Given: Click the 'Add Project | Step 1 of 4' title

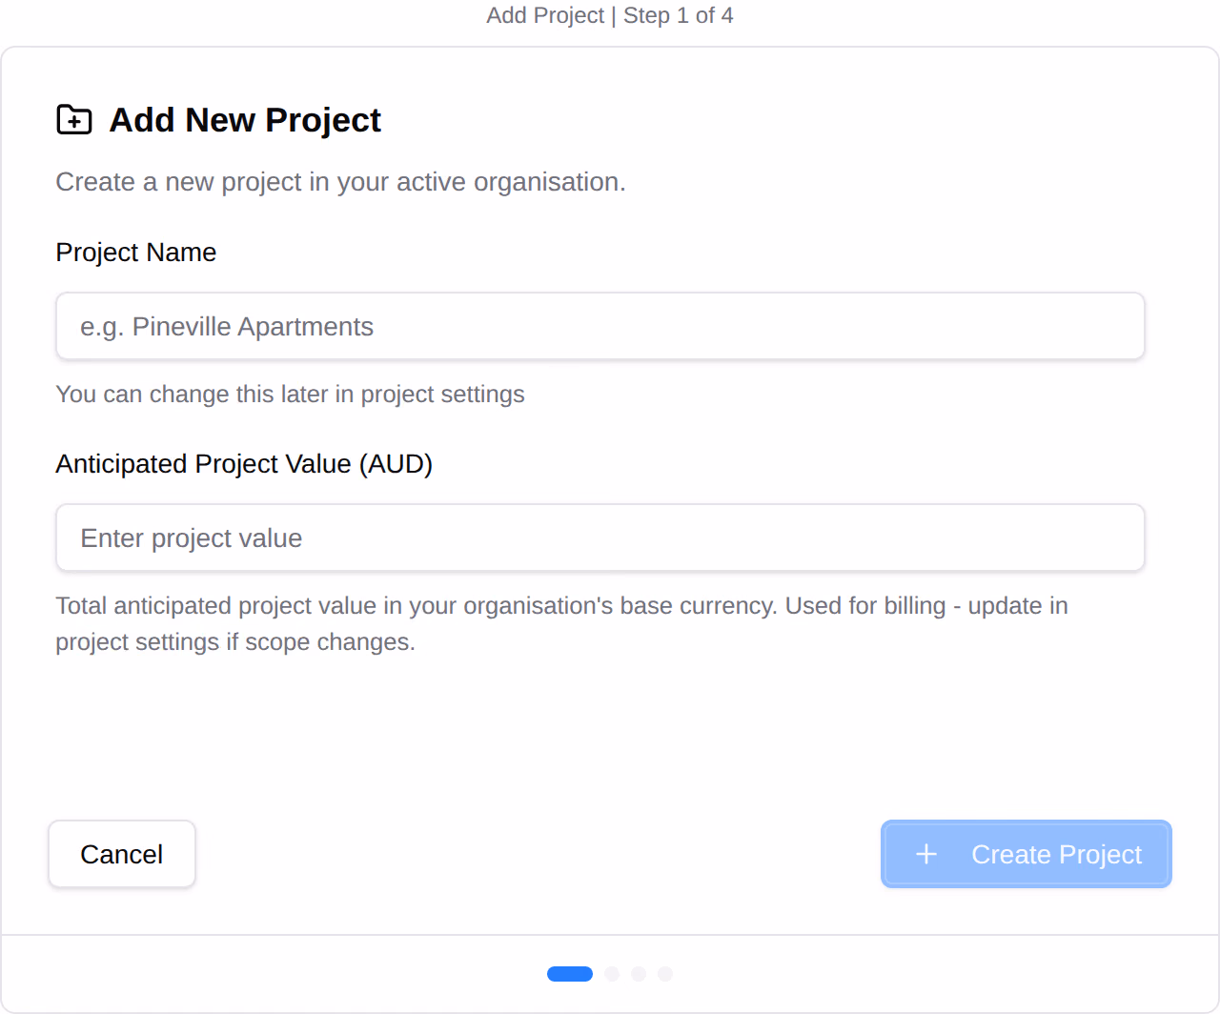Looking at the screenshot, I should pyautogui.click(x=610, y=15).
